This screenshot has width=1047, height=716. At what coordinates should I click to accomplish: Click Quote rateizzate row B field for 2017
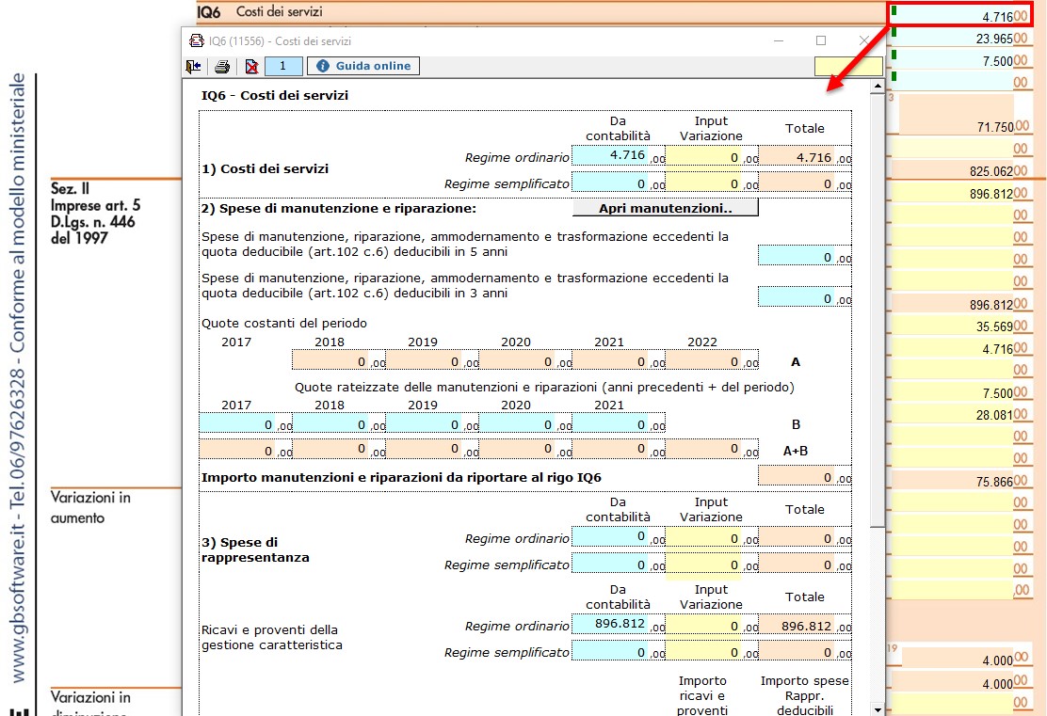pyautogui.click(x=246, y=423)
